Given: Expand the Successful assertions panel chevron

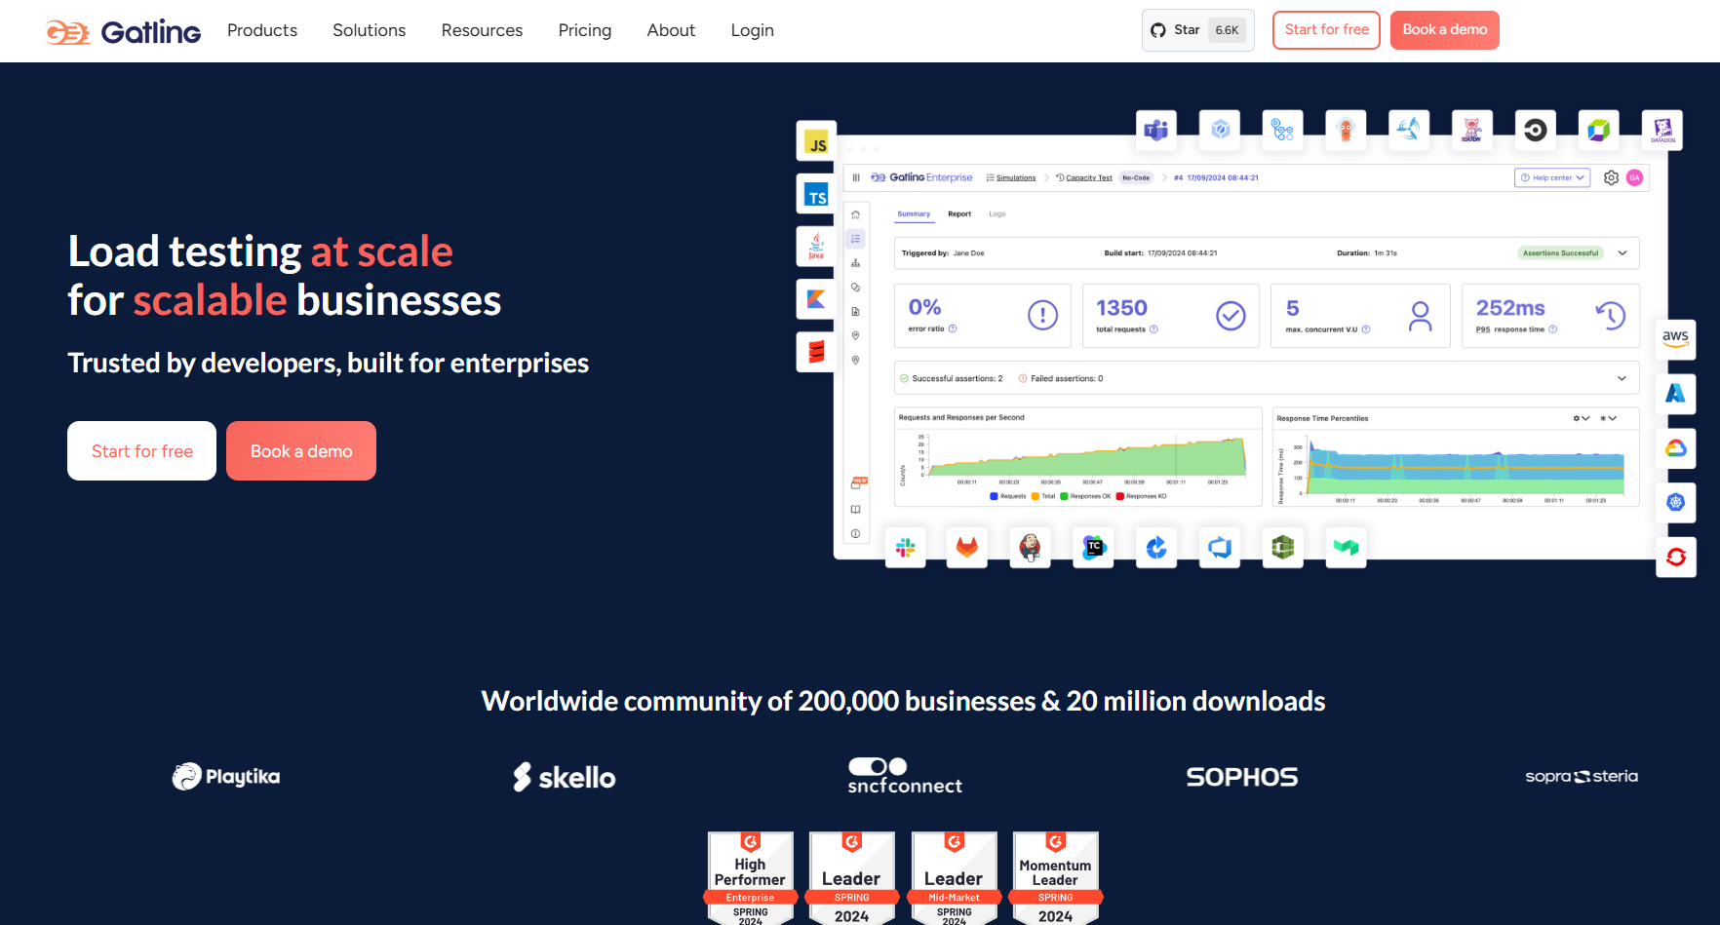Looking at the screenshot, I should pos(1622,378).
